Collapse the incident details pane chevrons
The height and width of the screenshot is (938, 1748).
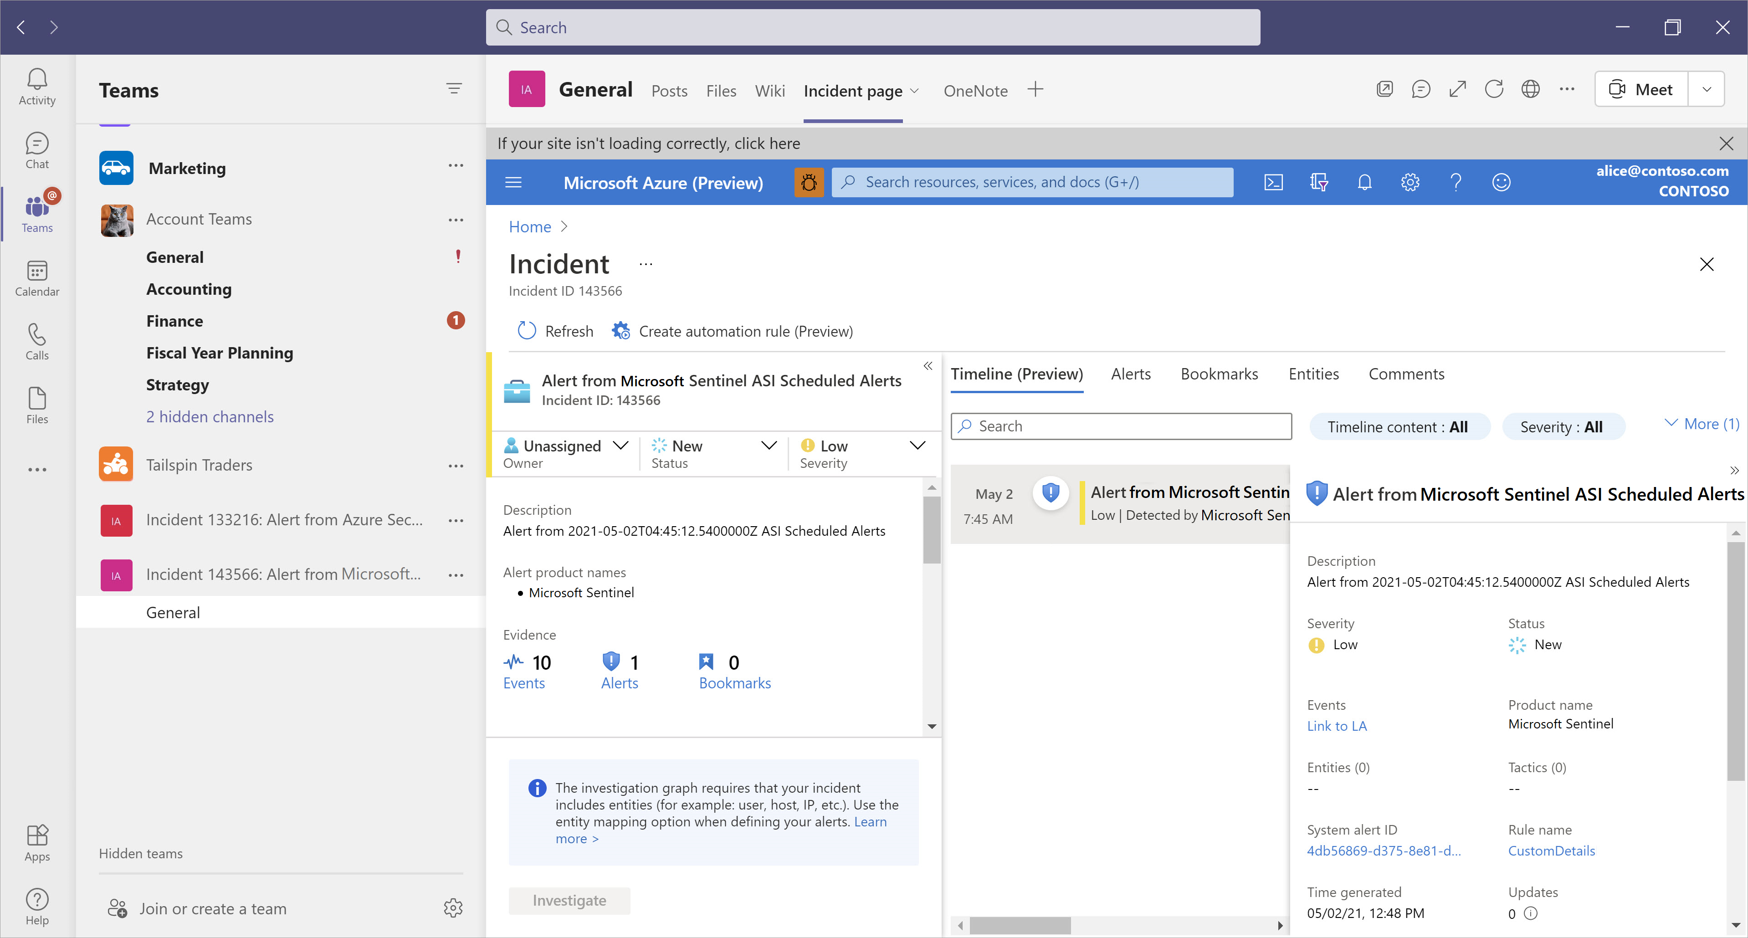click(928, 367)
